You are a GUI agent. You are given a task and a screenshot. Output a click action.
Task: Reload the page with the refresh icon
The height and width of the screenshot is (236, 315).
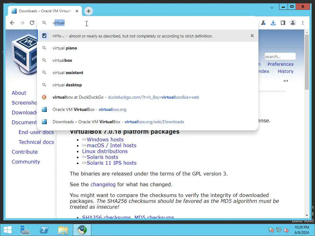coord(32,23)
